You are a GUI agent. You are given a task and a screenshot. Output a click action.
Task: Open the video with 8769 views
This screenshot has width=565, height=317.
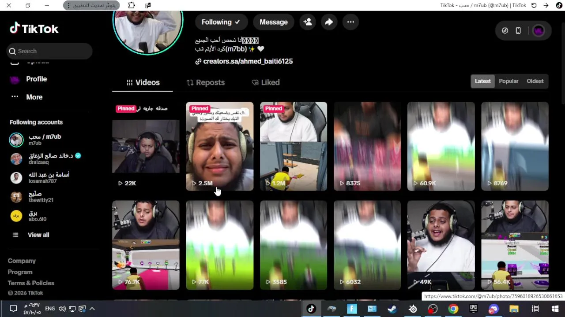515,146
